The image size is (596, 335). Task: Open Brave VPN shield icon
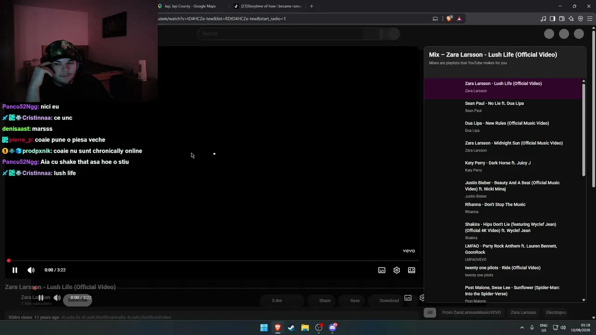click(581, 19)
